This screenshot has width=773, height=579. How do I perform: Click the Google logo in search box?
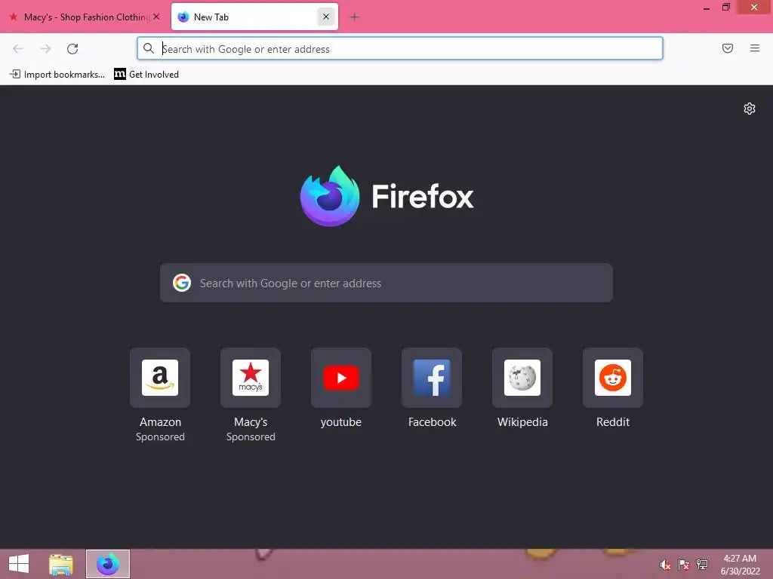[x=182, y=283]
